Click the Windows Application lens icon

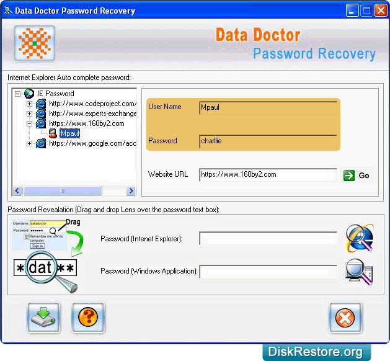pyautogui.click(x=359, y=272)
